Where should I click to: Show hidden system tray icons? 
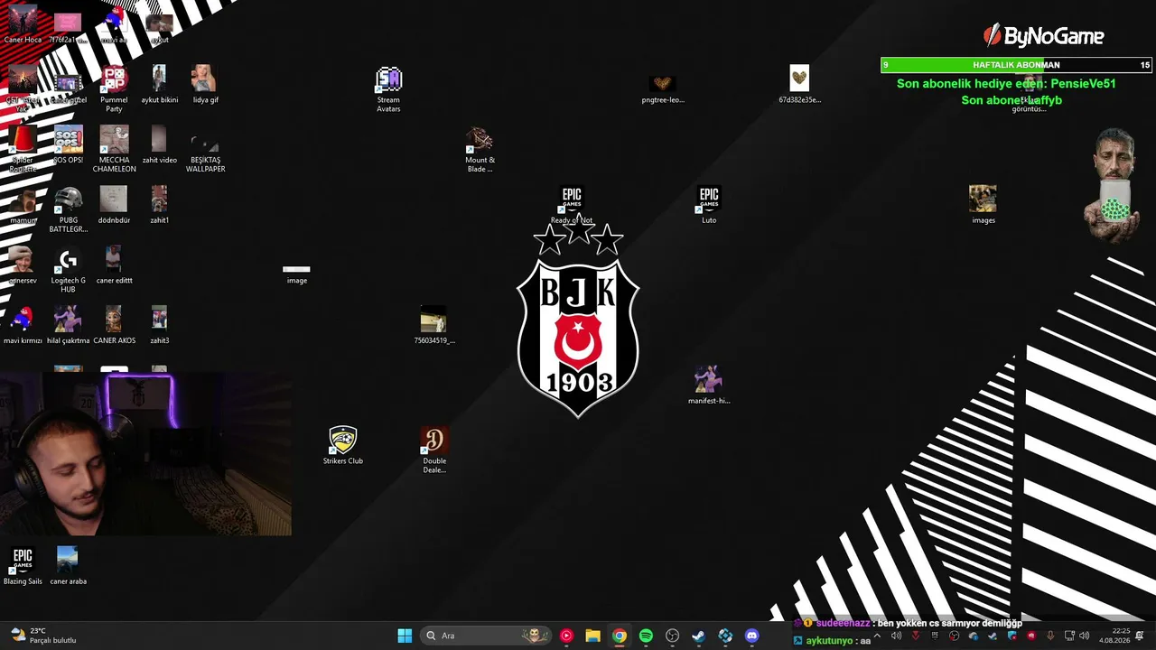point(876,636)
